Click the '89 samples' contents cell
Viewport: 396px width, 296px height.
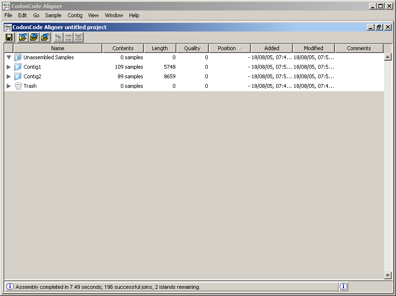point(130,76)
